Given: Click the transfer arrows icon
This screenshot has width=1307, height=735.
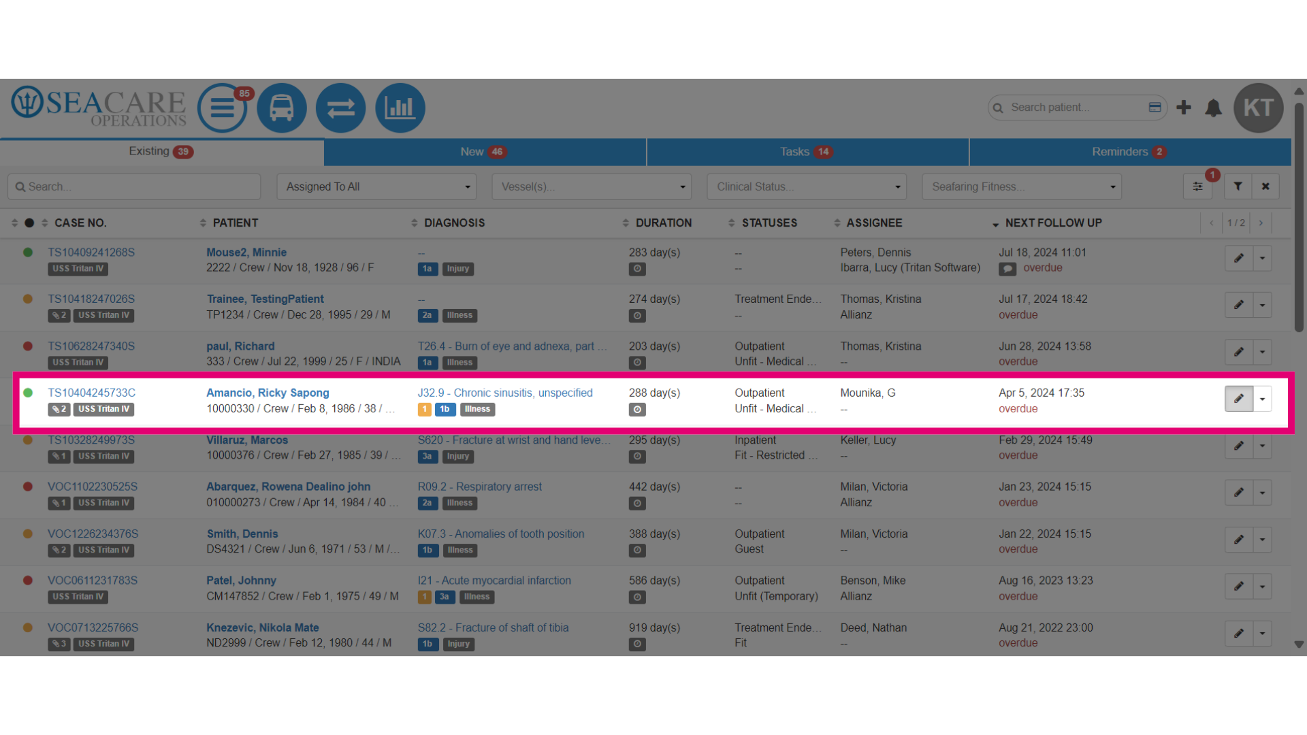Looking at the screenshot, I should (341, 108).
